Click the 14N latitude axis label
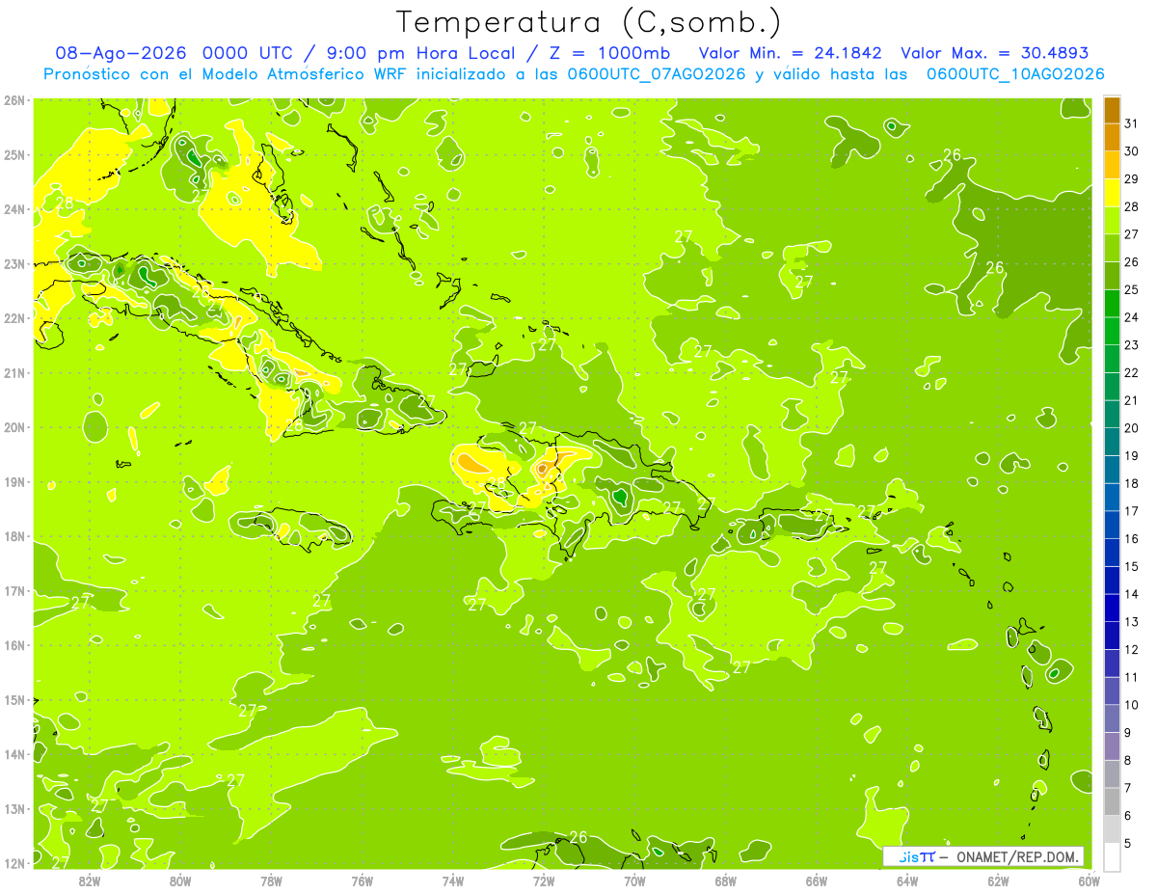Viewport: 1157px width, 894px height. 14,754
